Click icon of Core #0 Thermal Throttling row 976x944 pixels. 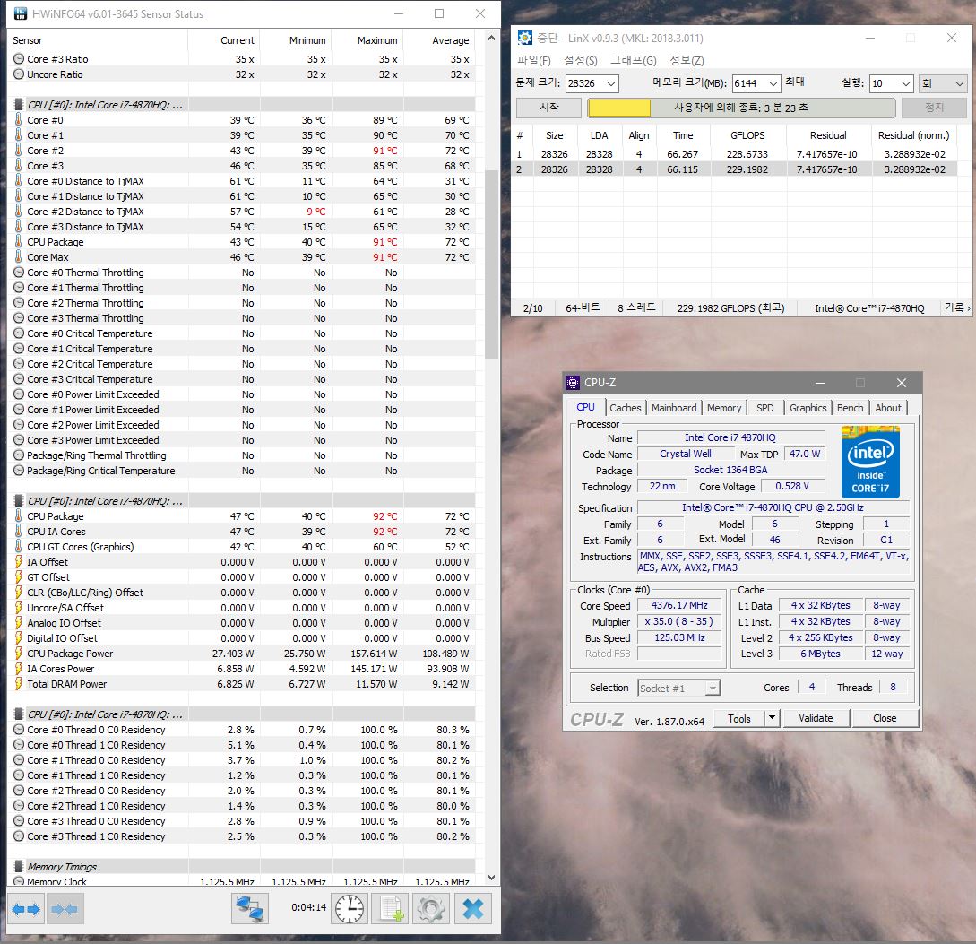pyautogui.click(x=19, y=273)
